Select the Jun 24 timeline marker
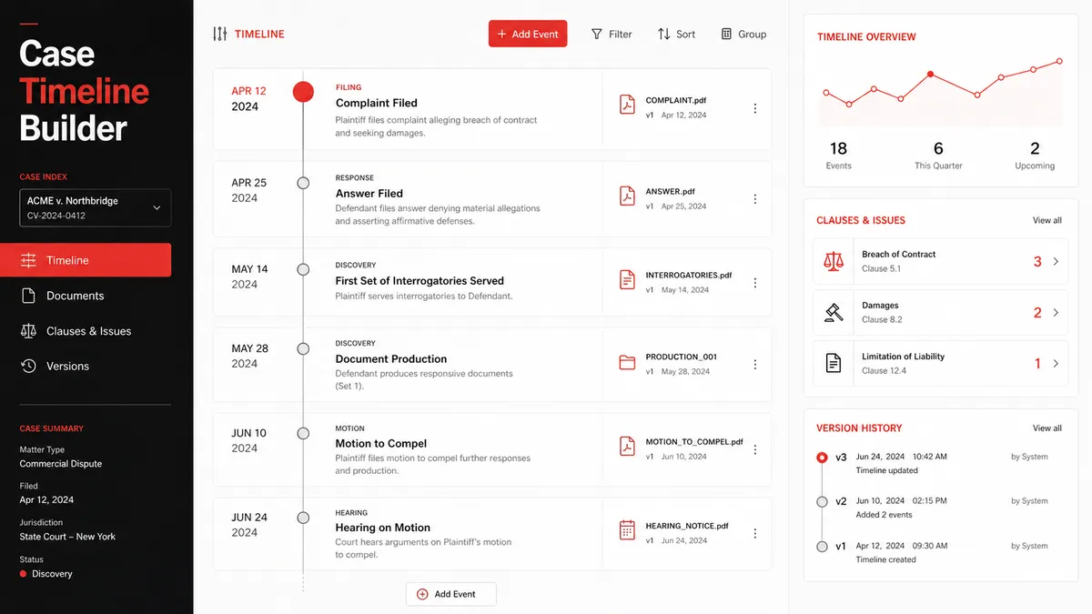The image size is (1092, 614). [x=303, y=517]
